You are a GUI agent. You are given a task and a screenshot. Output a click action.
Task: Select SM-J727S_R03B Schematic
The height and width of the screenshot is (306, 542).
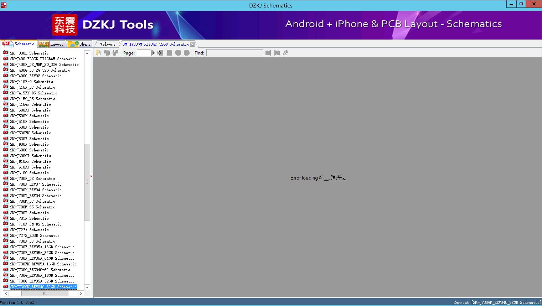pos(35,235)
